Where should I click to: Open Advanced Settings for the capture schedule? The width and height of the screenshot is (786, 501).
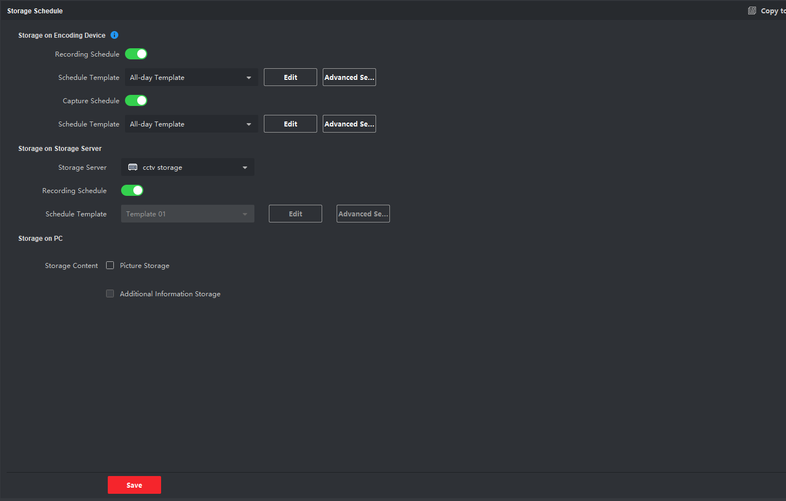pyautogui.click(x=349, y=124)
